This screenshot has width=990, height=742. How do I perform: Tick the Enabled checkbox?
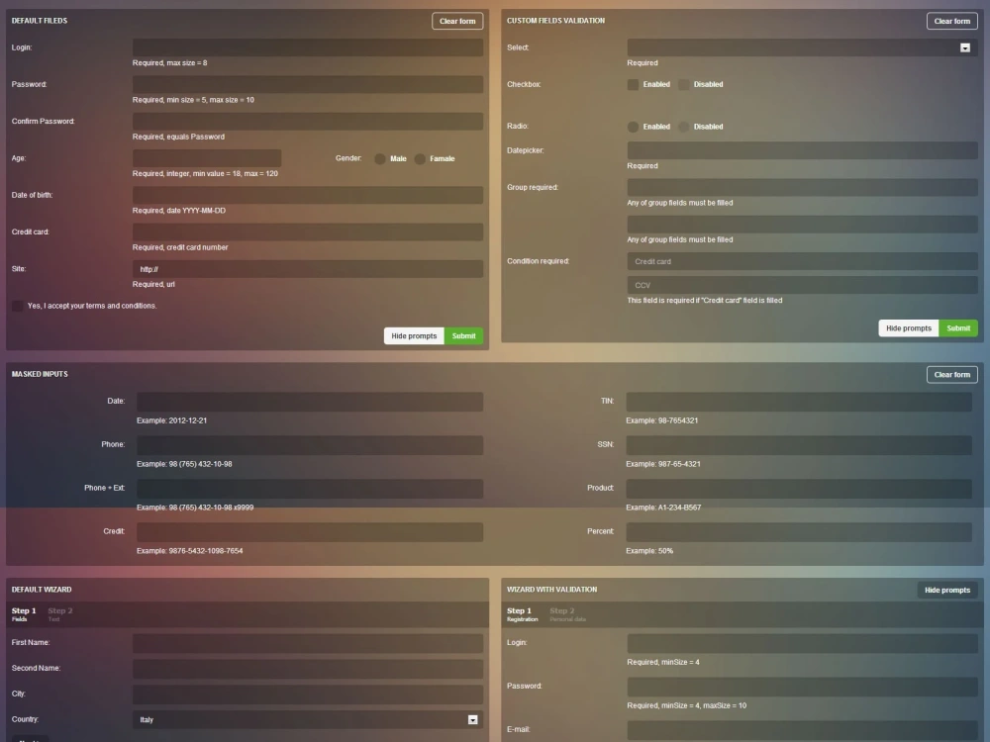pyautogui.click(x=633, y=84)
